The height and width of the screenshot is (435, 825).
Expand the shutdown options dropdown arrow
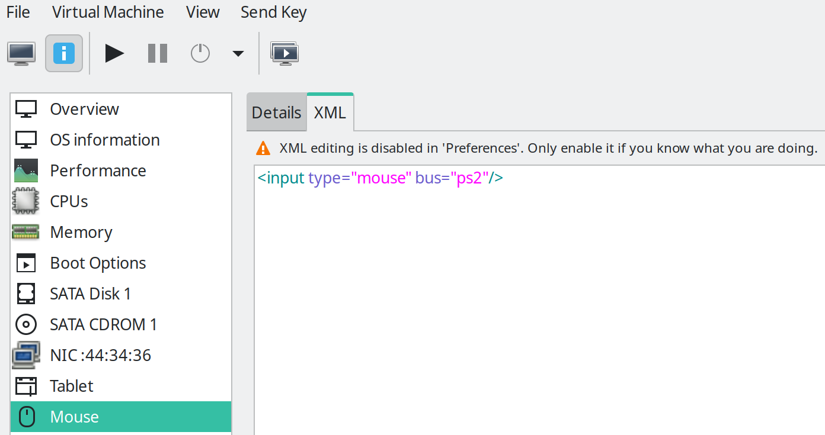point(238,54)
